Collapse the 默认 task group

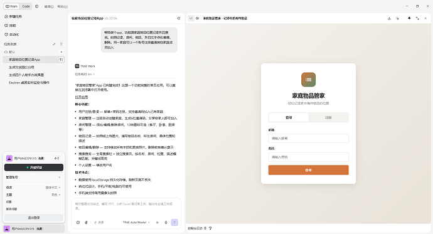pyautogui.click(x=9, y=52)
